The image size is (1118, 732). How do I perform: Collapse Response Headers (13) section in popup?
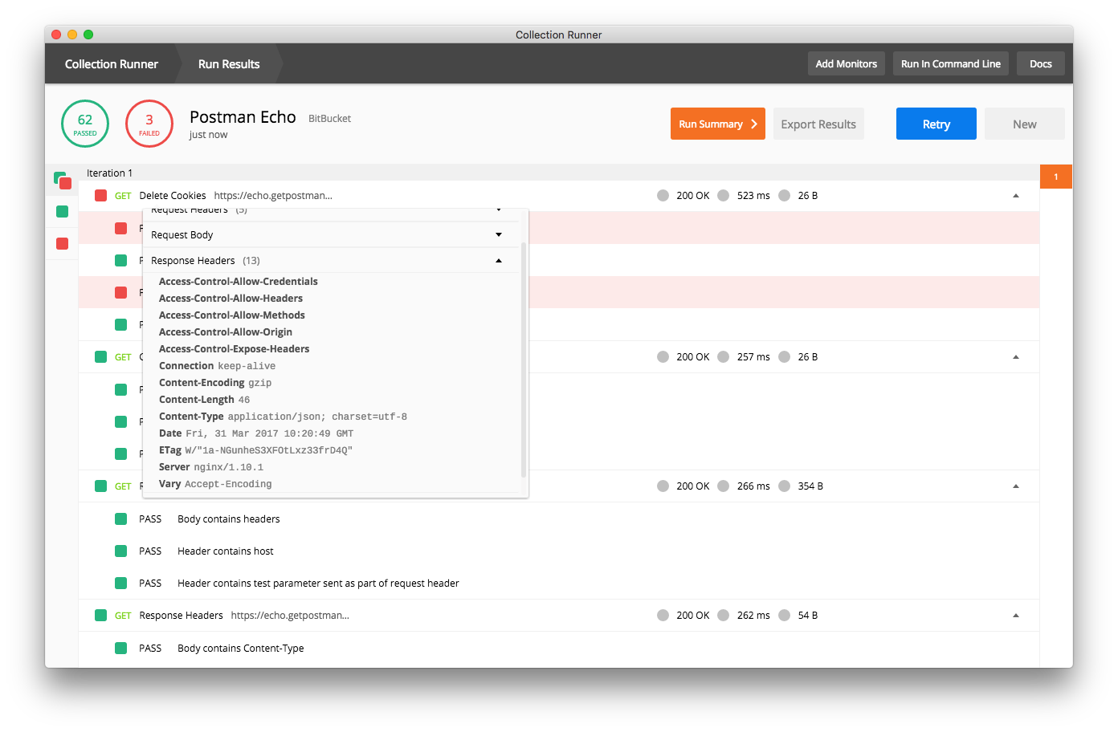(499, 261)
